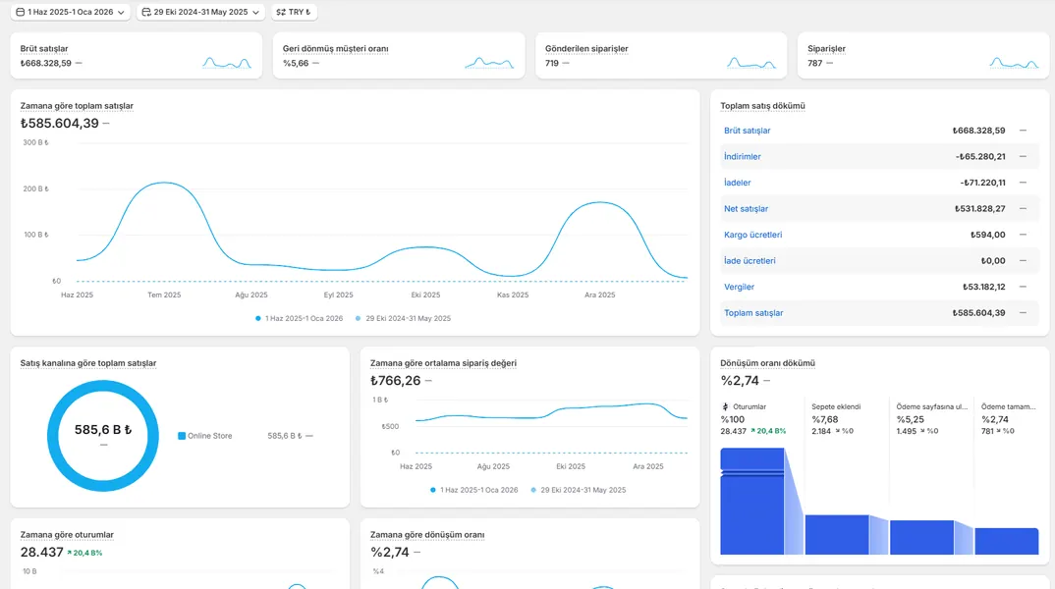The width and height of the screenshot is (1055, 589).
Task: Click the İadeler link in the sales breakdown
Action: click(x=738, y=183)
